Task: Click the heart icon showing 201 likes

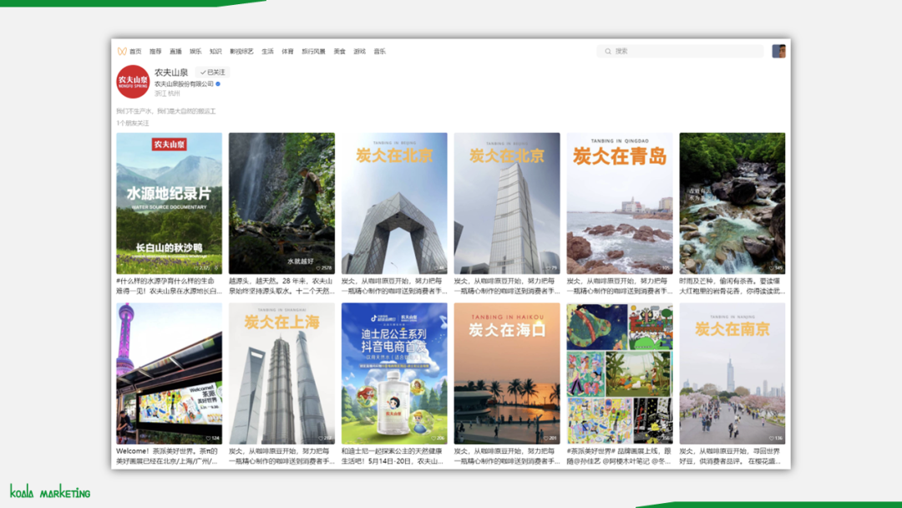Action: 546,439
